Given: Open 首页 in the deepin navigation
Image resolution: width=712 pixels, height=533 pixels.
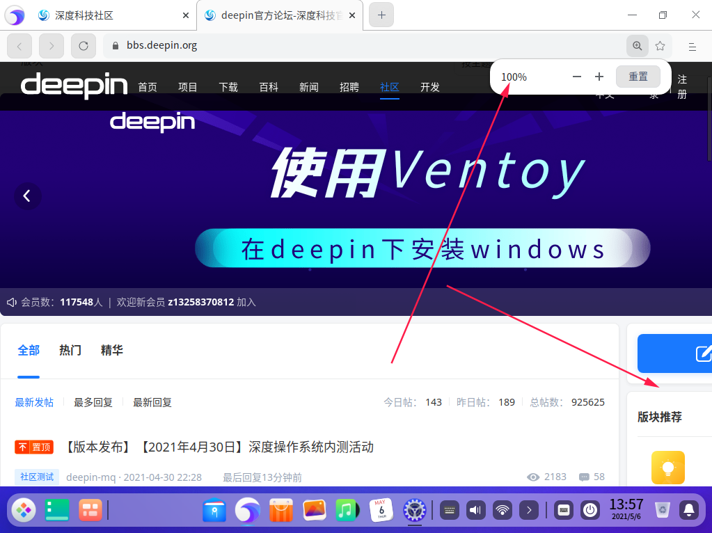Looking at the screenshot, I should click(x=148, y=87).
